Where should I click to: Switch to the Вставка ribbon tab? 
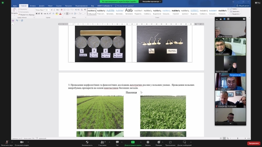[33, 6]
